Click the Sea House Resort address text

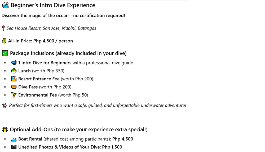51,28
